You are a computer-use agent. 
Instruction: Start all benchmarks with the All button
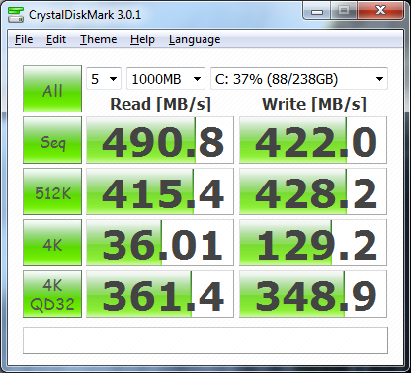(x=52, y=89)
